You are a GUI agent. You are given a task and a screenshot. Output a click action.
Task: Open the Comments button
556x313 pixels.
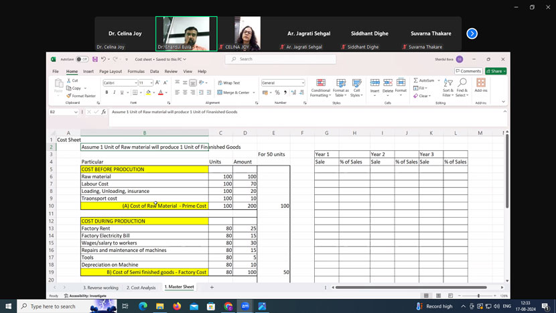point(468,71)
